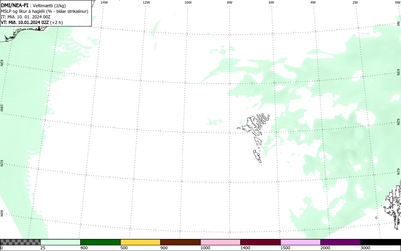Select the brown 900–1000 legend swatch
This screenshot has height=251, width=401.
pos(180,242)
